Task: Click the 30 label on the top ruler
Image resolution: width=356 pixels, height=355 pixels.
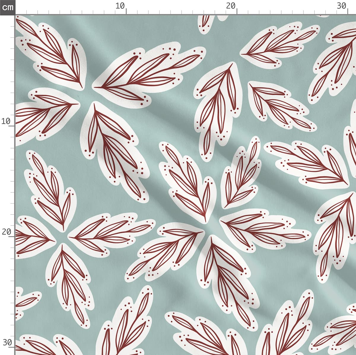Action: [341, 6]
